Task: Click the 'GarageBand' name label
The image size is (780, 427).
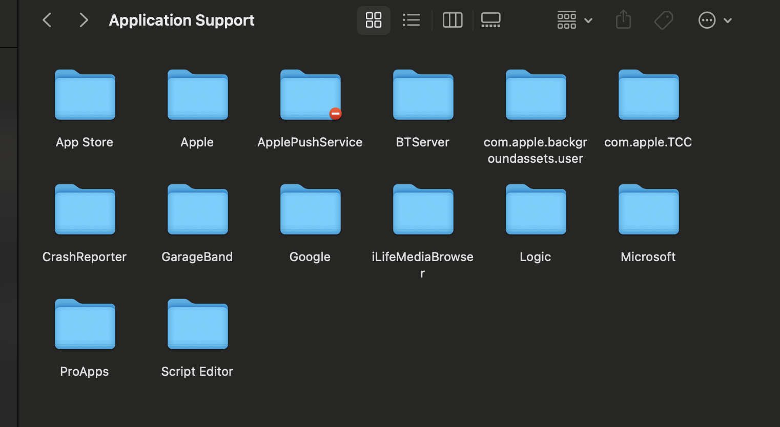Action: click(x=197, y=257)
